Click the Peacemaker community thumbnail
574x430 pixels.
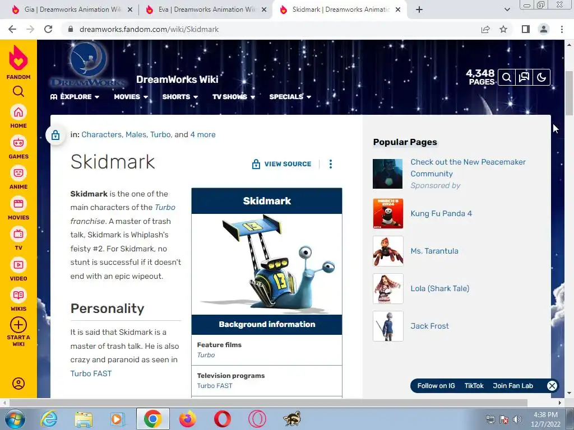coord(388,174)
